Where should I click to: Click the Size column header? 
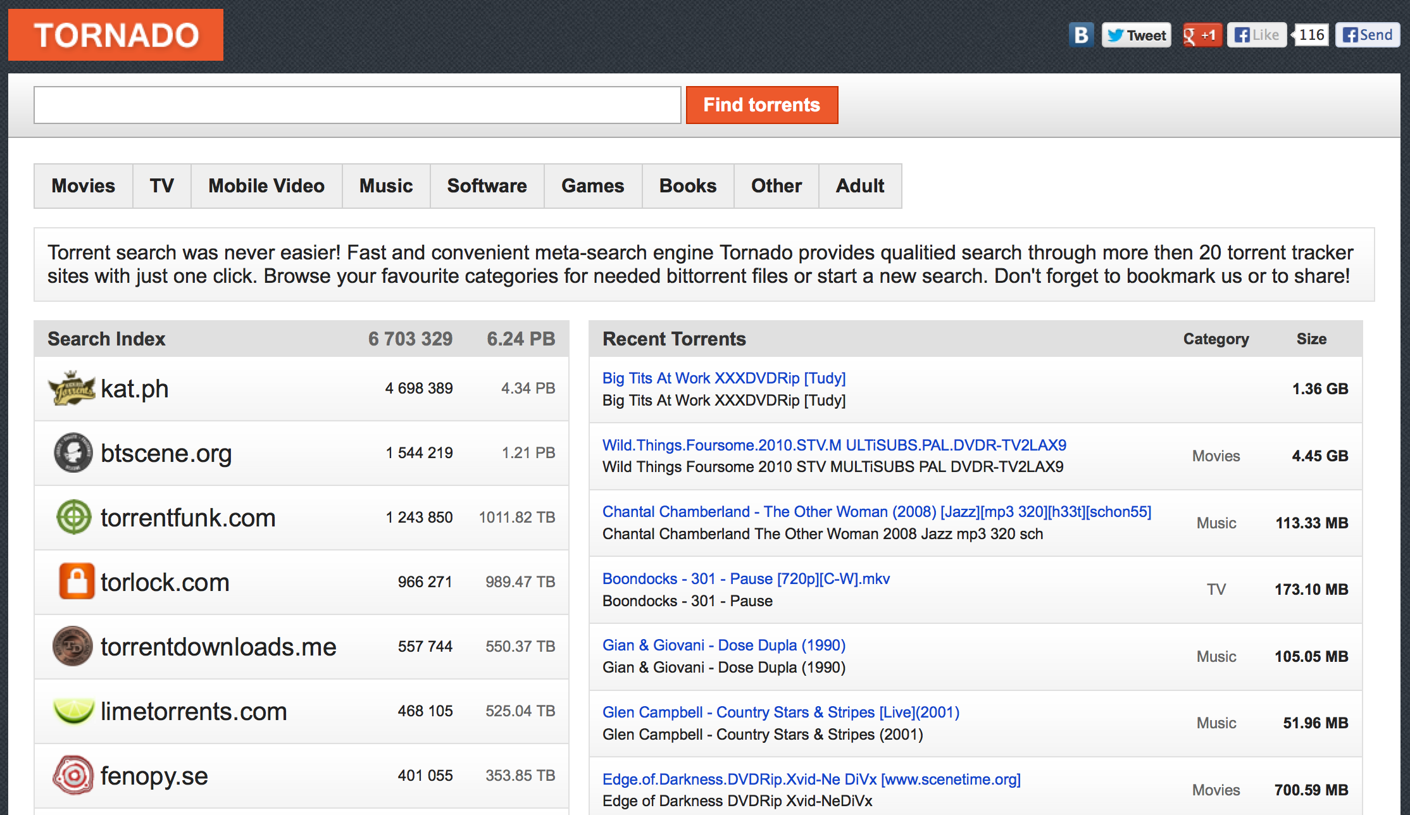click(1311, 339)
